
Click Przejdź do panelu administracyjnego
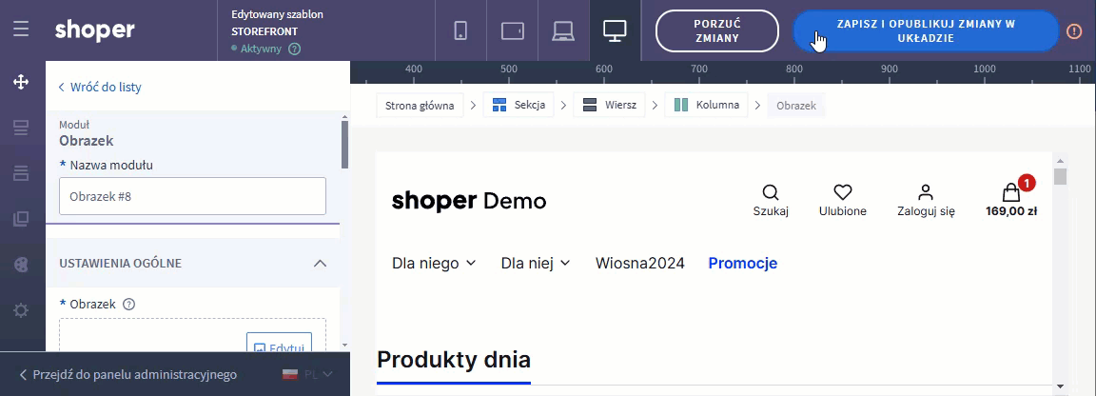[127, 374]
